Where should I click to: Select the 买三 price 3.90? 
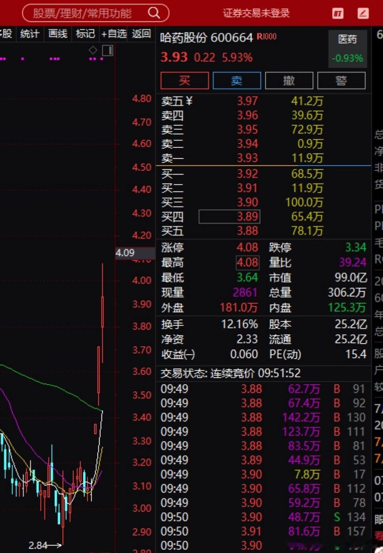point(247,202)
